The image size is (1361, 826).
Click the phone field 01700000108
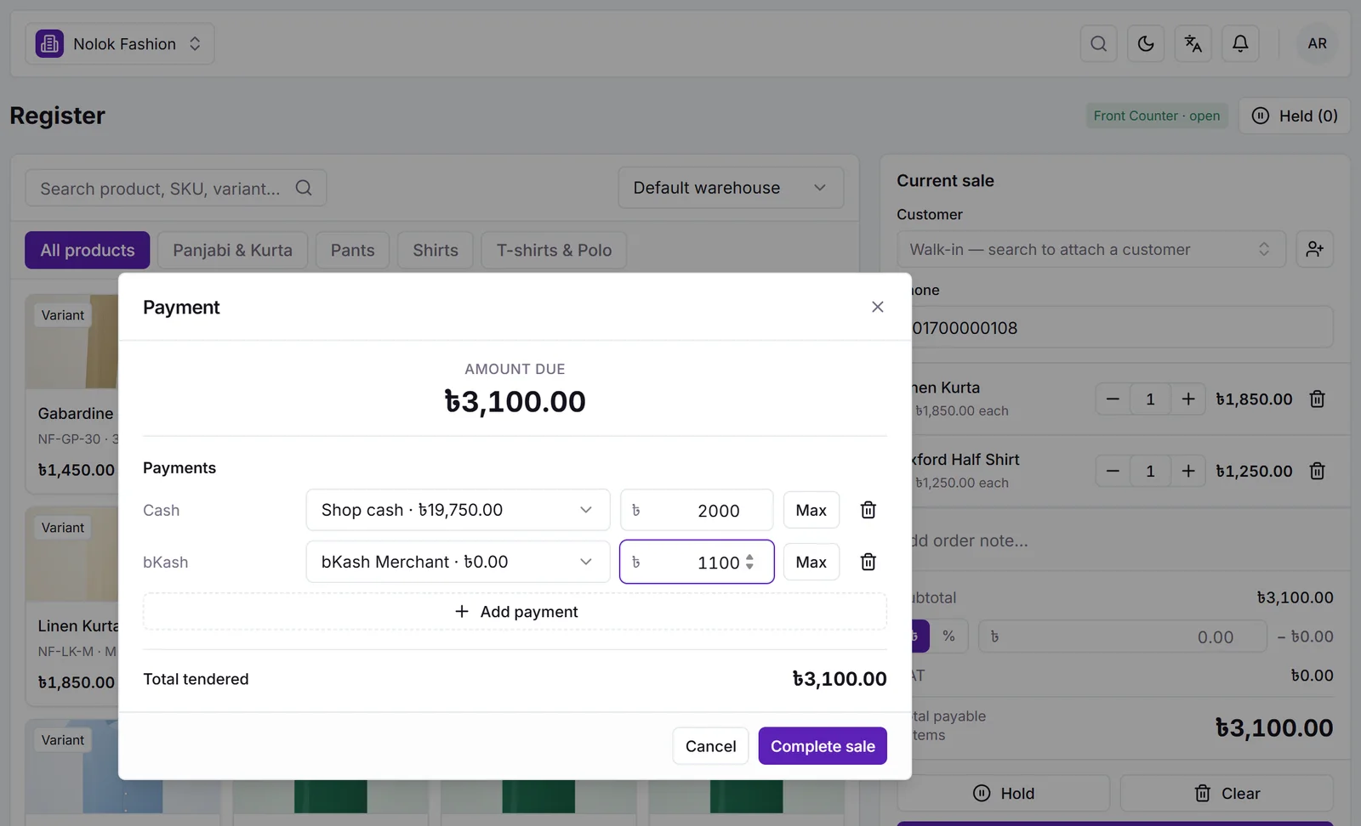1123,327
